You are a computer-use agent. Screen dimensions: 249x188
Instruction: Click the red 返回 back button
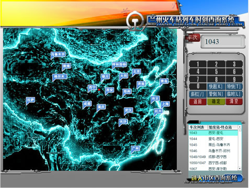pos(198,101)
